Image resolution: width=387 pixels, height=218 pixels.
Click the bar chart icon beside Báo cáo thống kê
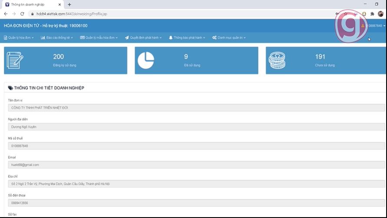(x=43, y=37)
